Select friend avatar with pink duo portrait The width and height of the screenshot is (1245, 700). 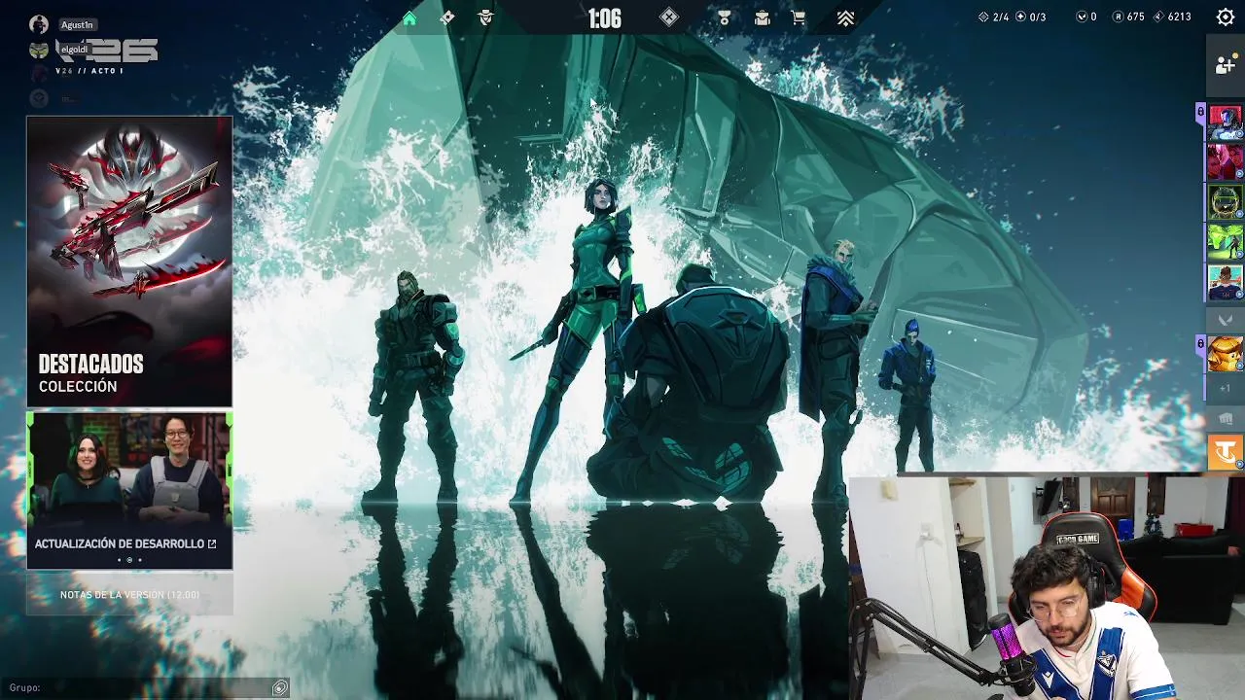point(1225,162)
